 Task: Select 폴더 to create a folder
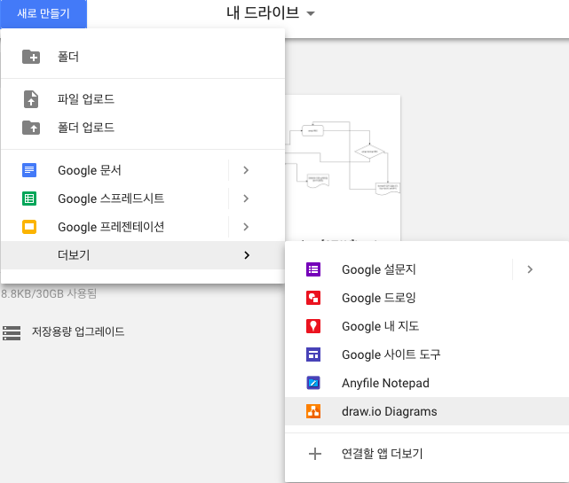click(x=143, y=57)
